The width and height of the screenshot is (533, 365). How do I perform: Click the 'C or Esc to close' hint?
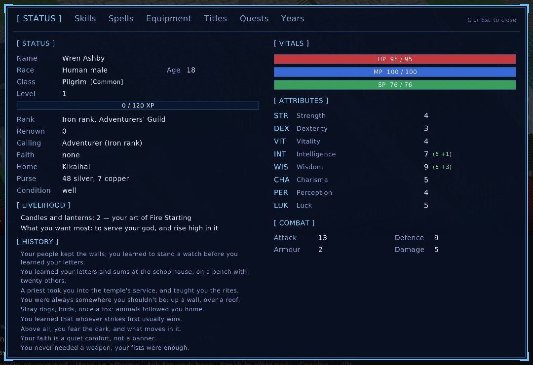[492, 20]
